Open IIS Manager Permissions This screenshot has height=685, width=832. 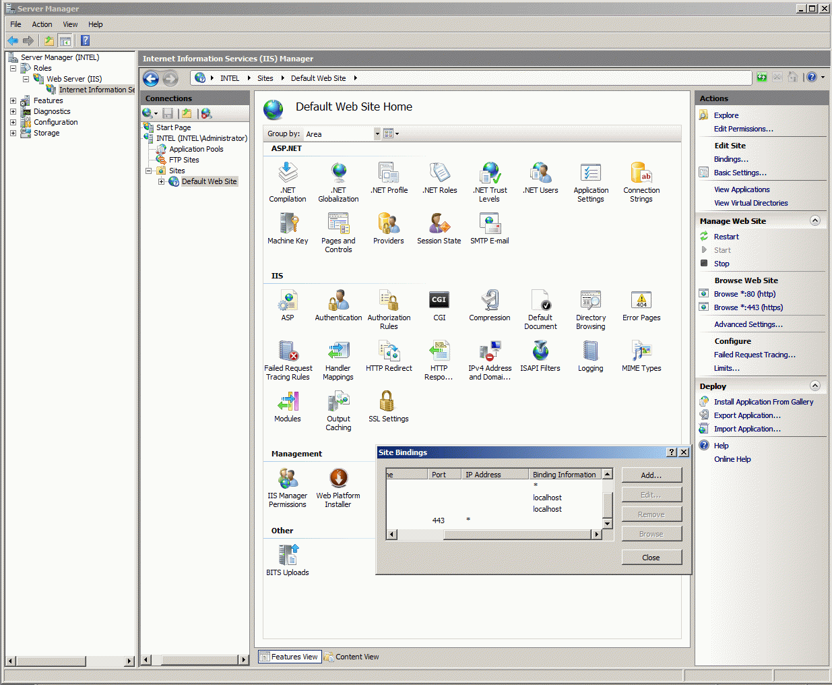point(288,487)
